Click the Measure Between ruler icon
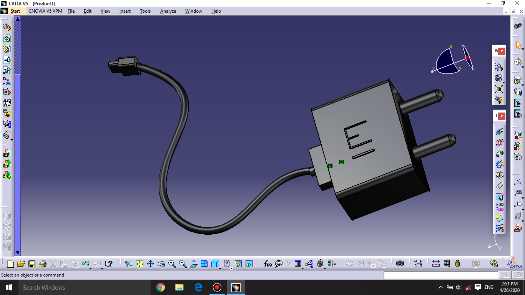525x295 pixels. pos(436,264)
